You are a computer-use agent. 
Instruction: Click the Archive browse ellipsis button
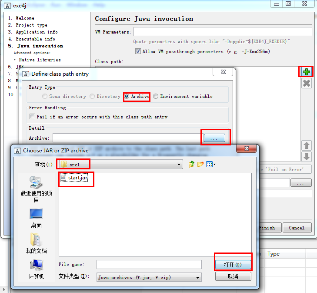click(x=214, y=138)
